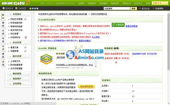Switch to the 系统 side tab
This screenshot has width=170, height=105.
[x=3, y=63]
